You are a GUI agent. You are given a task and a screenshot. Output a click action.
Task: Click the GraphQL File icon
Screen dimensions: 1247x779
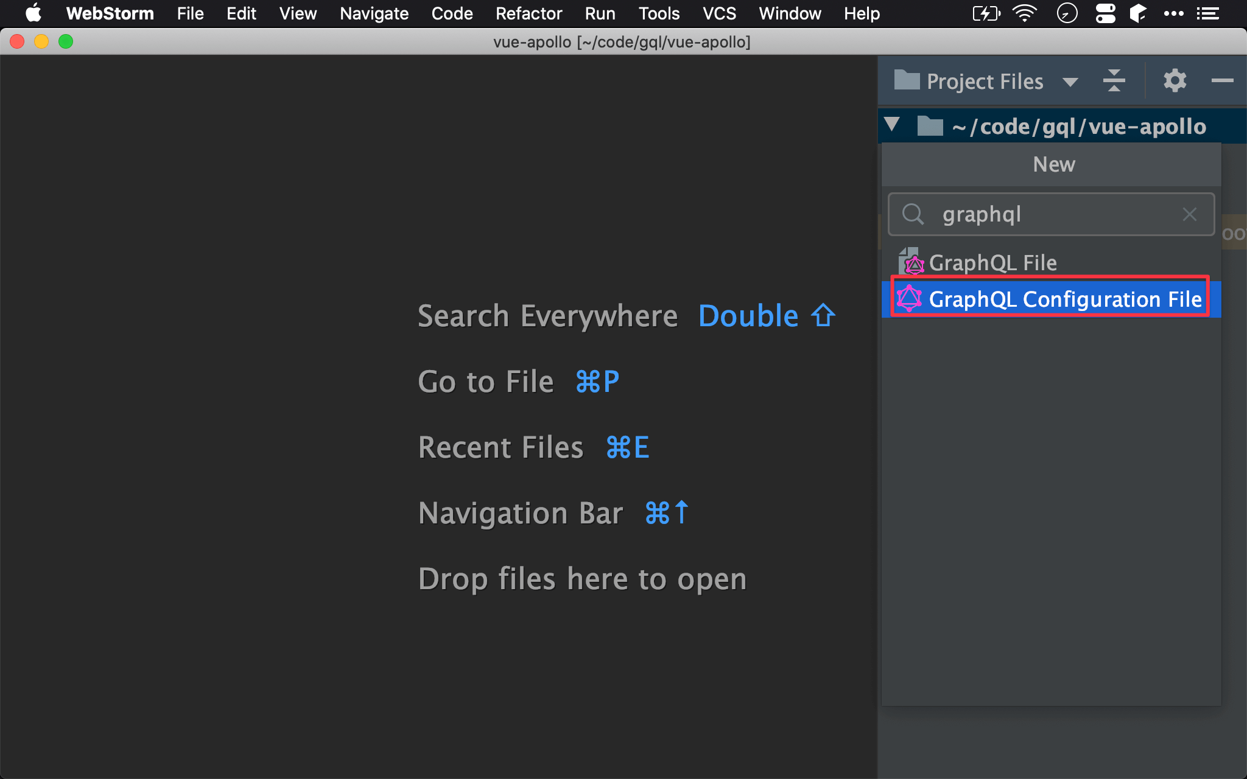912,262
